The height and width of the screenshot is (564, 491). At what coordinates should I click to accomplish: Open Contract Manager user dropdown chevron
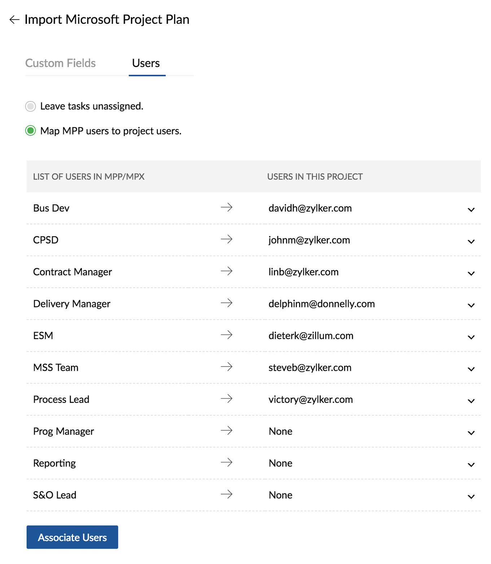pyautogui.click(x=471, y=273)
